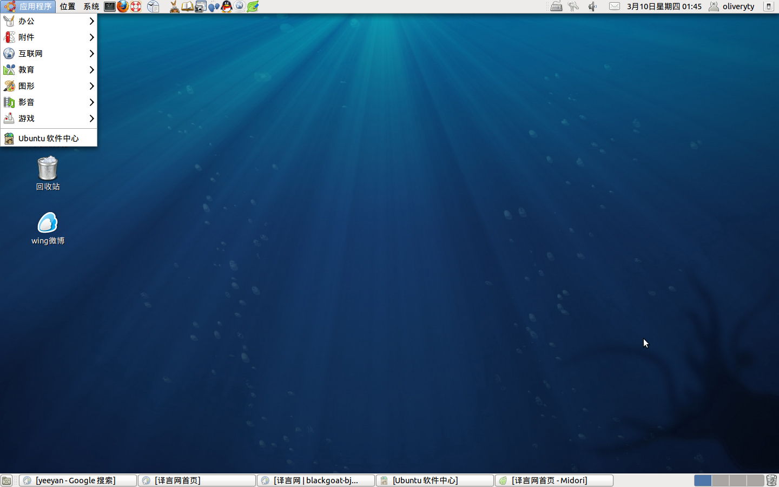Click the Ubuntu logo on 应用程序 menu

(10, 6)
